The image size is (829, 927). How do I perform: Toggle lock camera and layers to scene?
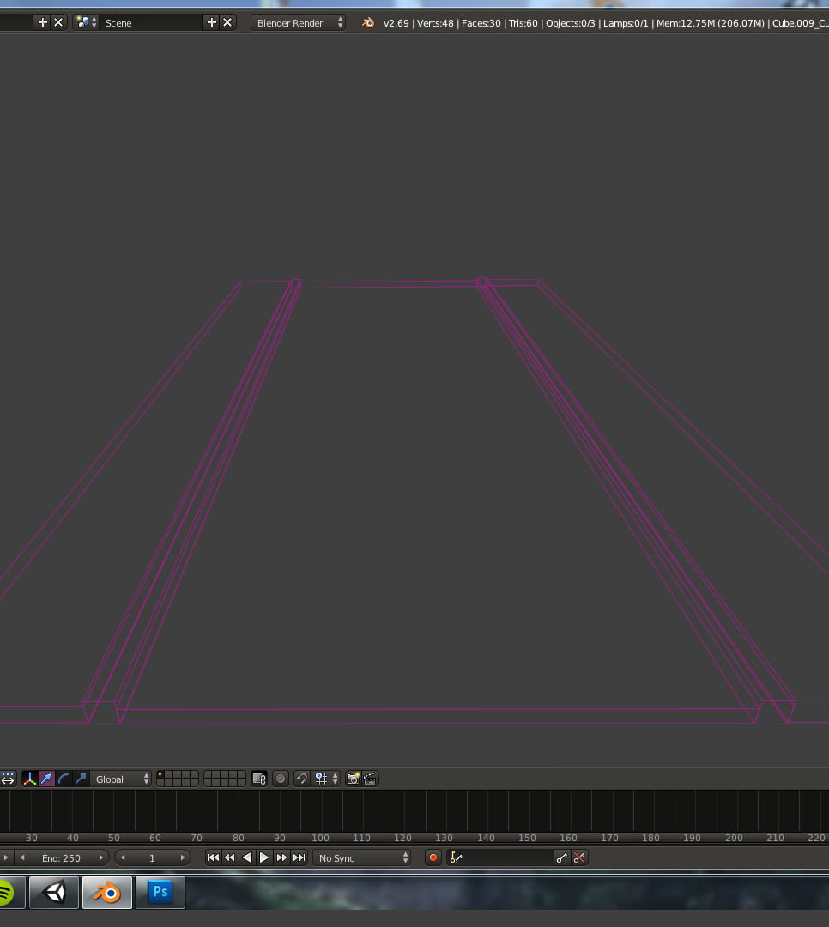[259, 779]
